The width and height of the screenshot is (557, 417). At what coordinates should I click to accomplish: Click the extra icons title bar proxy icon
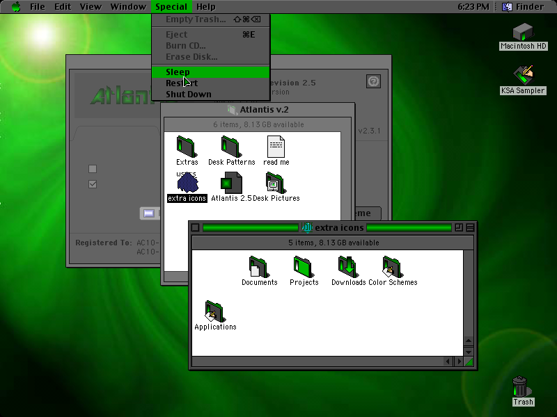(307, 227)
